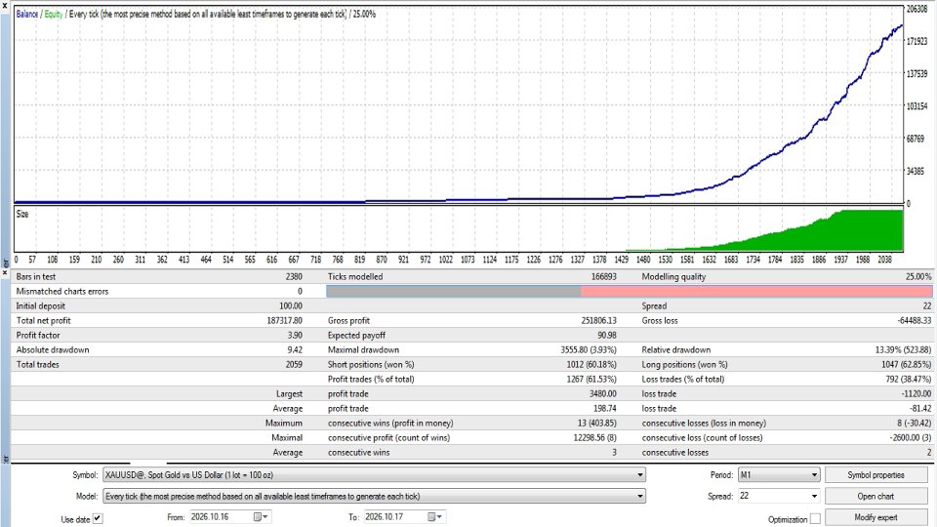
Task: Select largest loss trade value -1120.00
Action: click(x=917, y=393)
